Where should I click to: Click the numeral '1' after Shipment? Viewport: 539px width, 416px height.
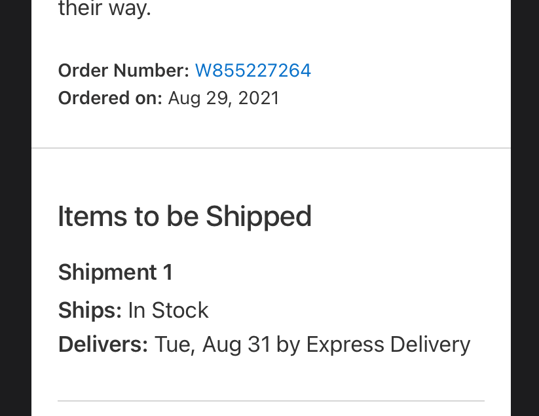pos(168,273)
